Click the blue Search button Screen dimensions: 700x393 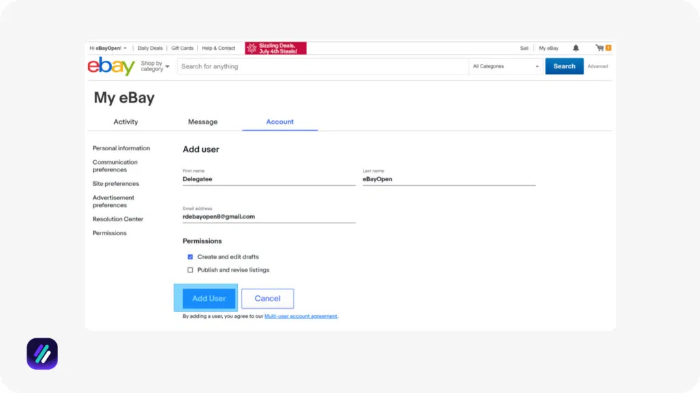564,66
